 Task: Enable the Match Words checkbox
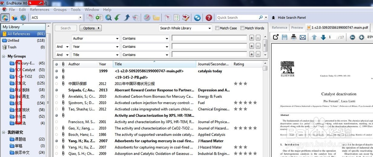point(242,28)
